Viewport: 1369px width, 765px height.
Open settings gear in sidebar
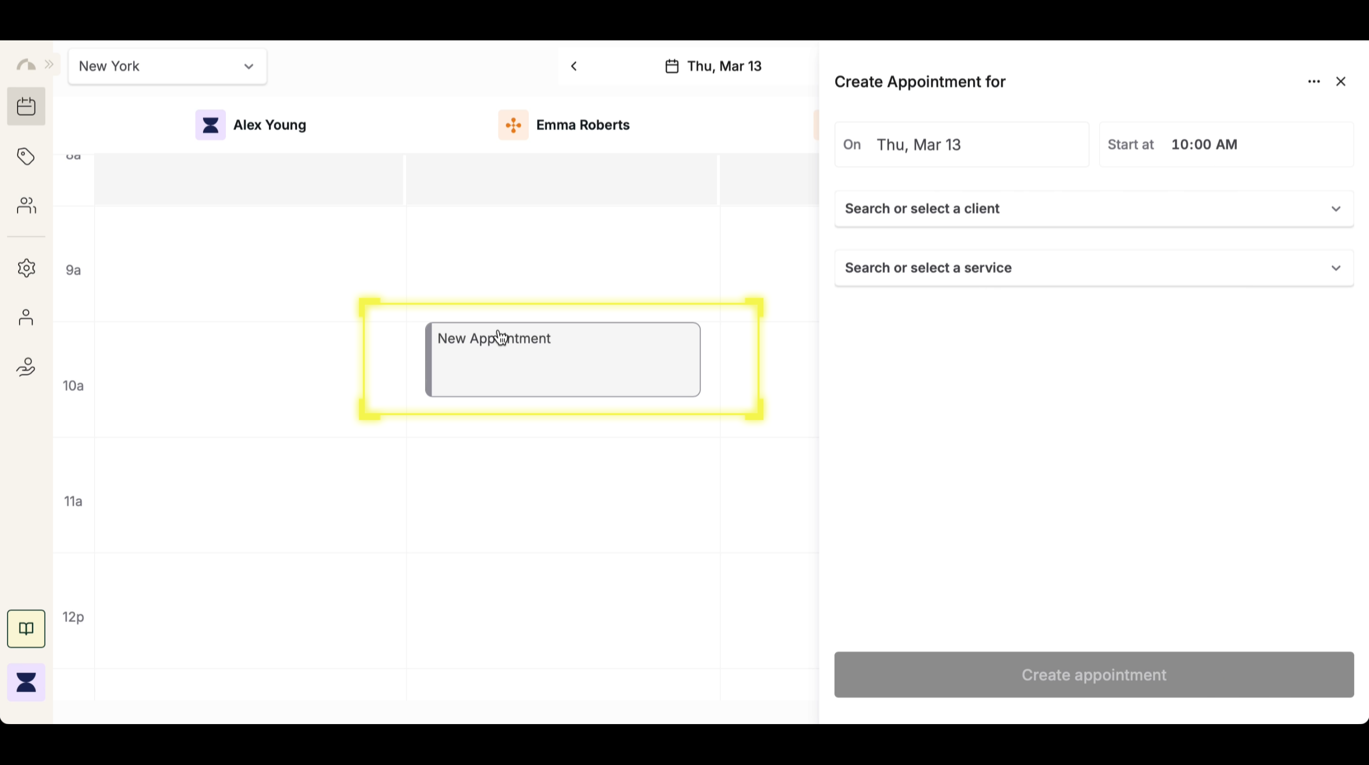(x=26, y=268)
